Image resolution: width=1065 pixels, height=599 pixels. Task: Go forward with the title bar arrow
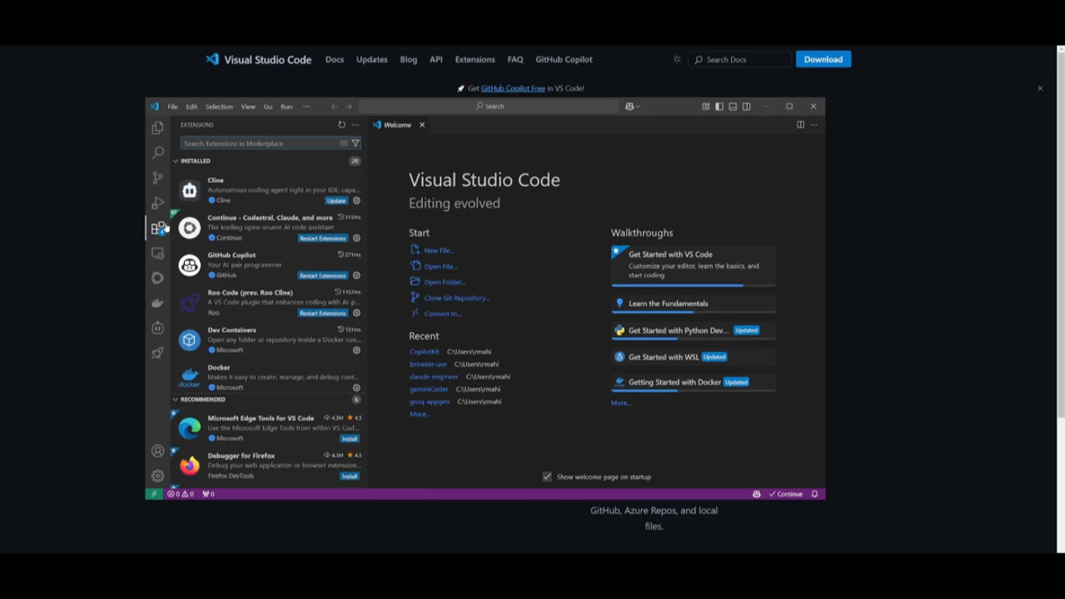tap(348, 106)
